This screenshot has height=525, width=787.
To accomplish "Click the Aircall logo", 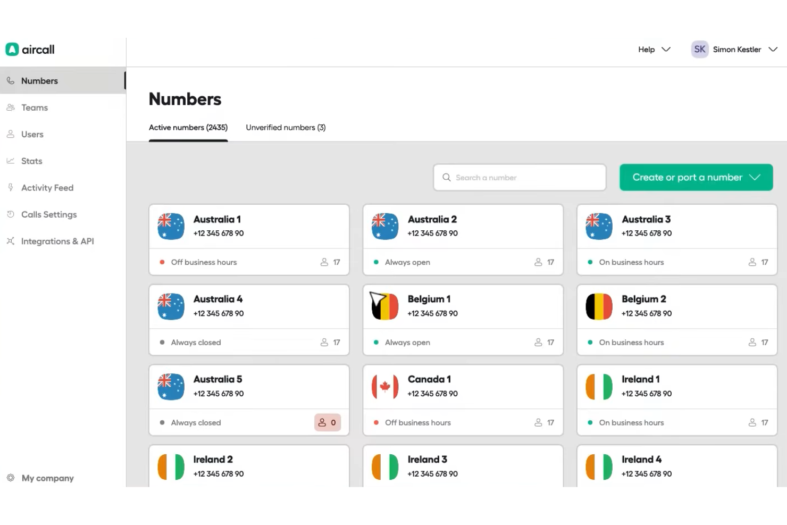I will [29, 49].
